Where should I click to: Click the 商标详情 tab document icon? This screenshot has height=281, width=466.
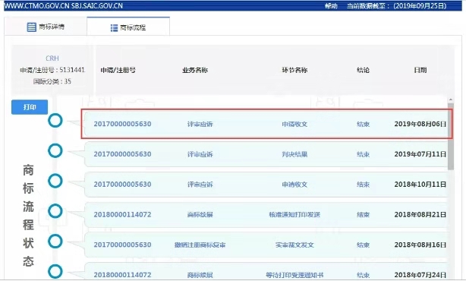pos(31,27)
